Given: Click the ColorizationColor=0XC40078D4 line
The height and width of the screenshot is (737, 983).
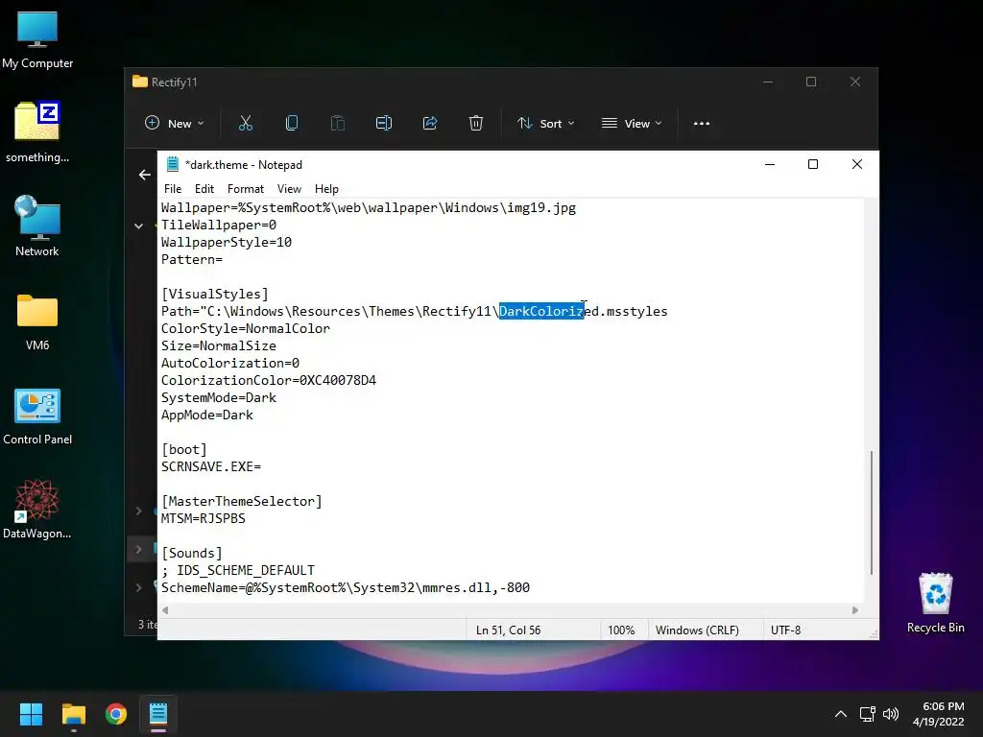Looking at the screenshot, I should point(269,380).
